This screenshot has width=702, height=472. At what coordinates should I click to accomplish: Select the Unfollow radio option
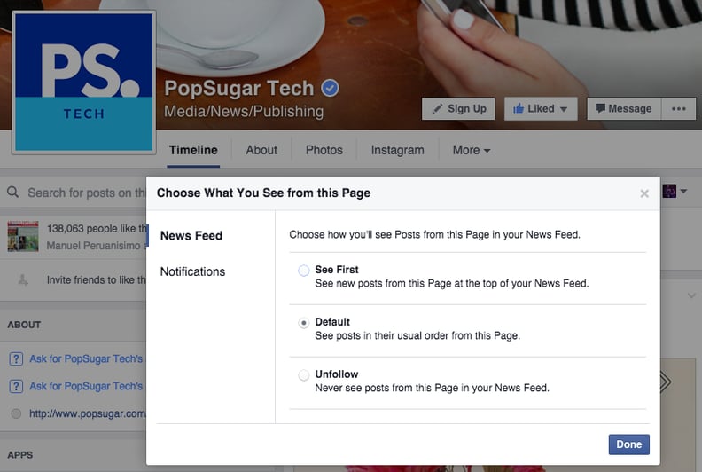click(x=303, y=374)
